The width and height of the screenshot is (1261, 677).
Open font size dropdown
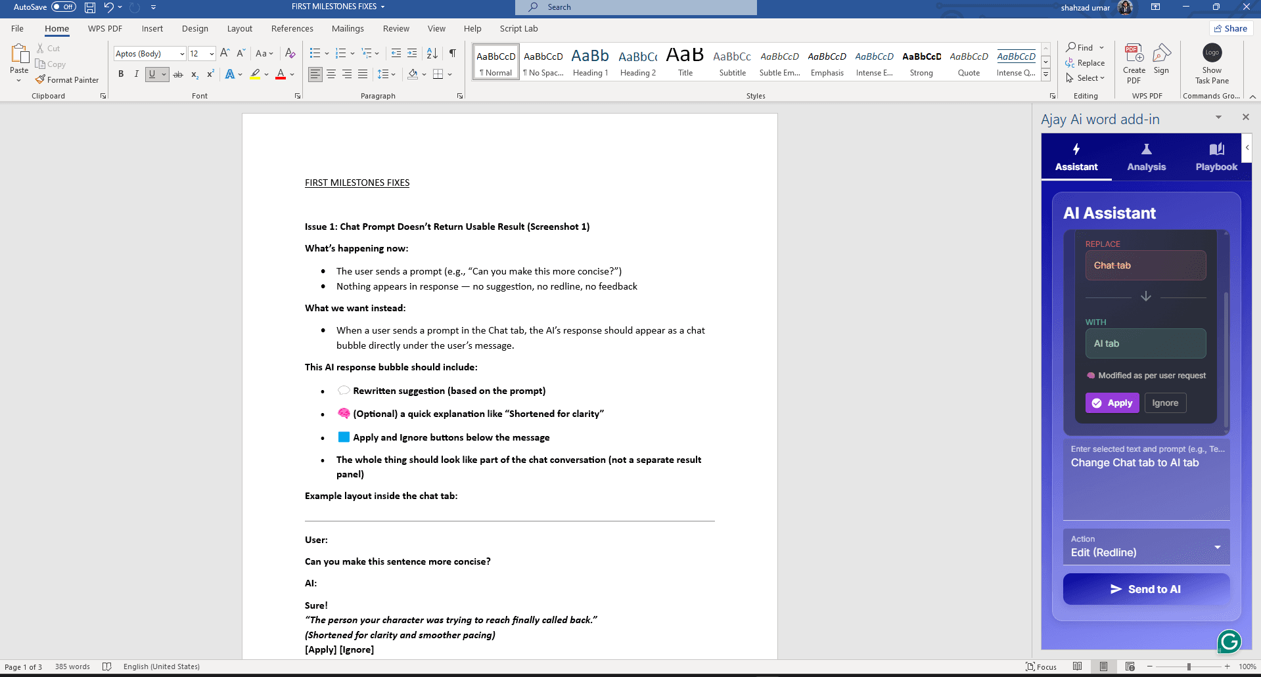(x=212, y=54)
